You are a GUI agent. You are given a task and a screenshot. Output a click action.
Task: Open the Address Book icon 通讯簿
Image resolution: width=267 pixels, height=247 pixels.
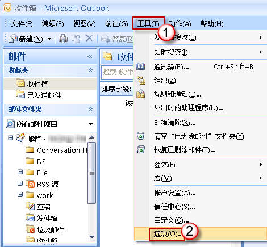[x=141, y=66]
